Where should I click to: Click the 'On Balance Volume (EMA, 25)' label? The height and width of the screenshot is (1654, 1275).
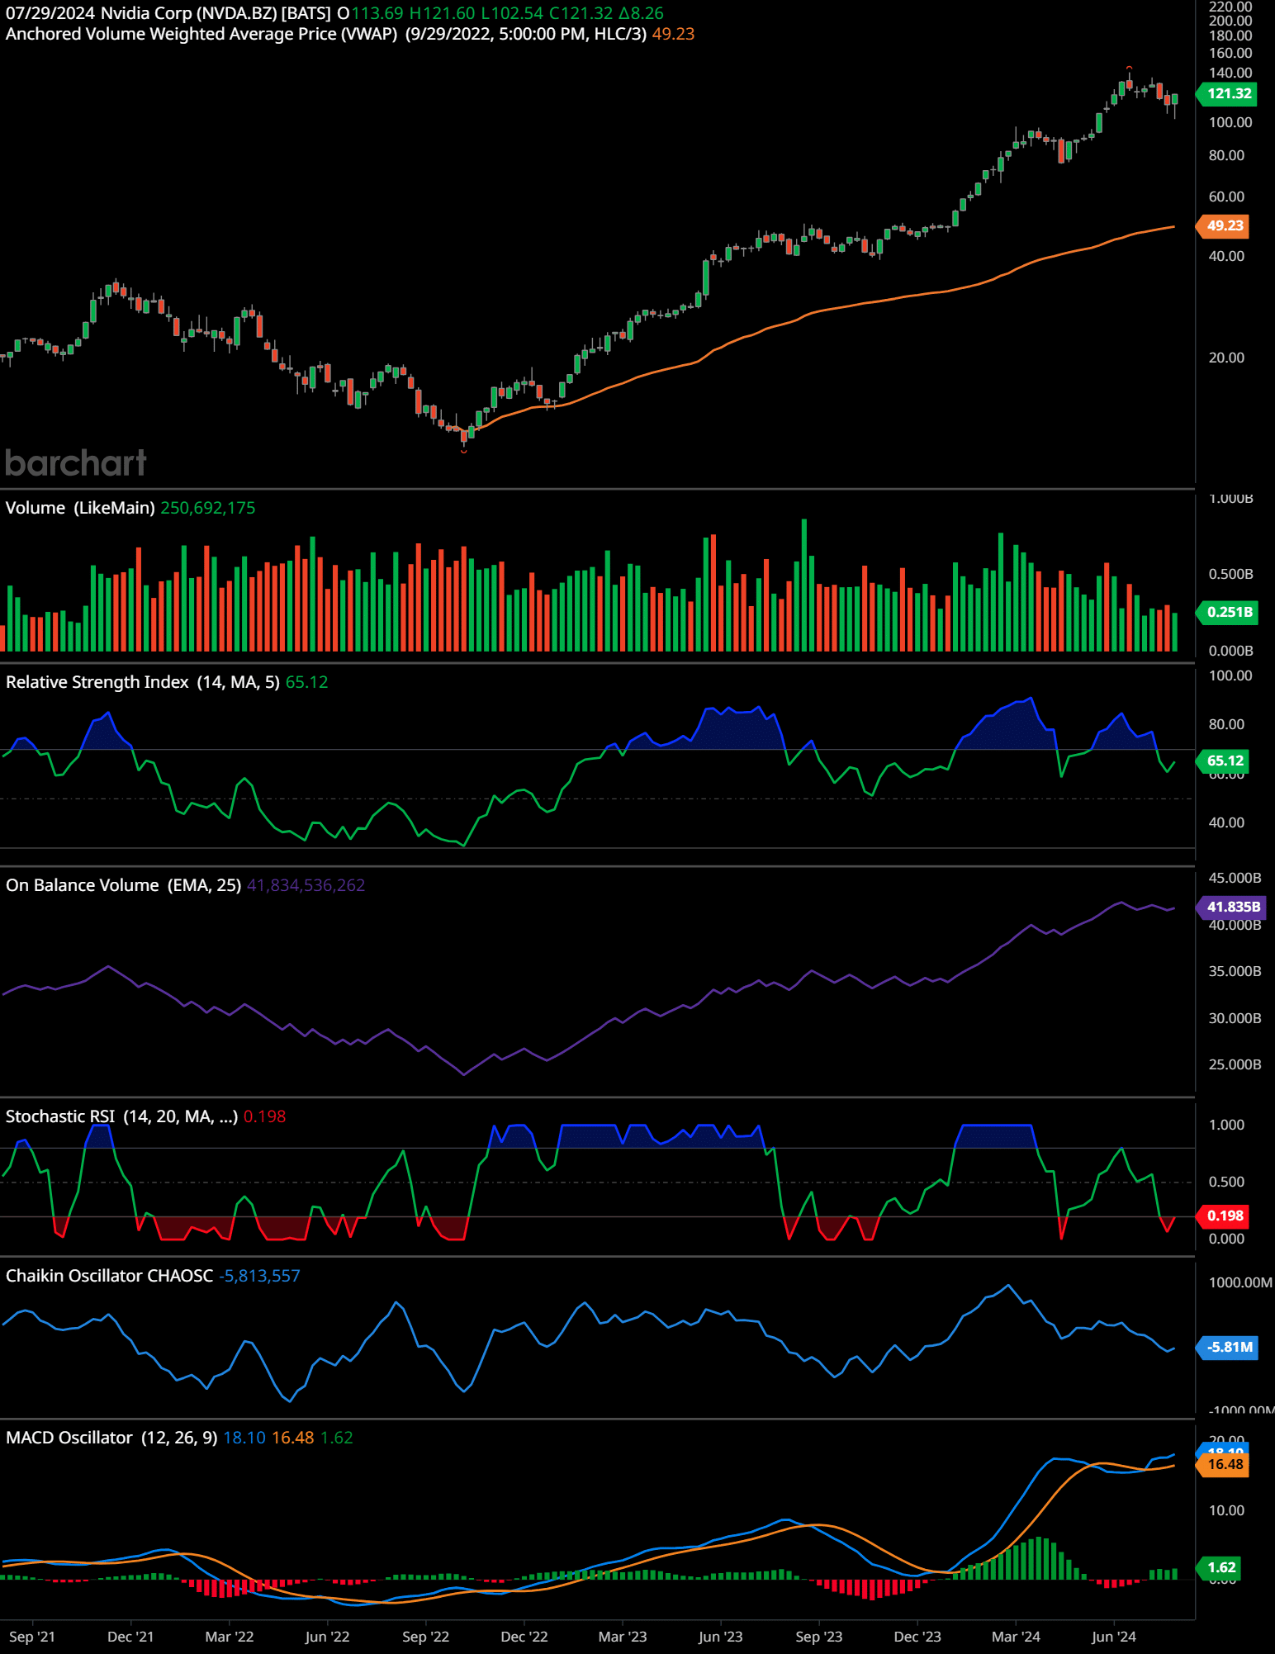click(x=124, y=885)
